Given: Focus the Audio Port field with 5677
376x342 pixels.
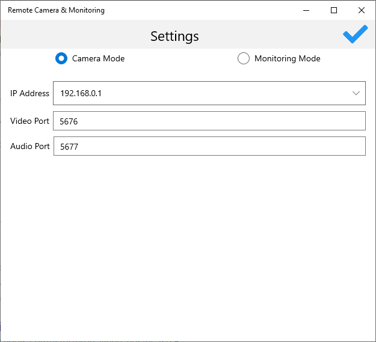Looking at the screenshot, I should (209, 146).
